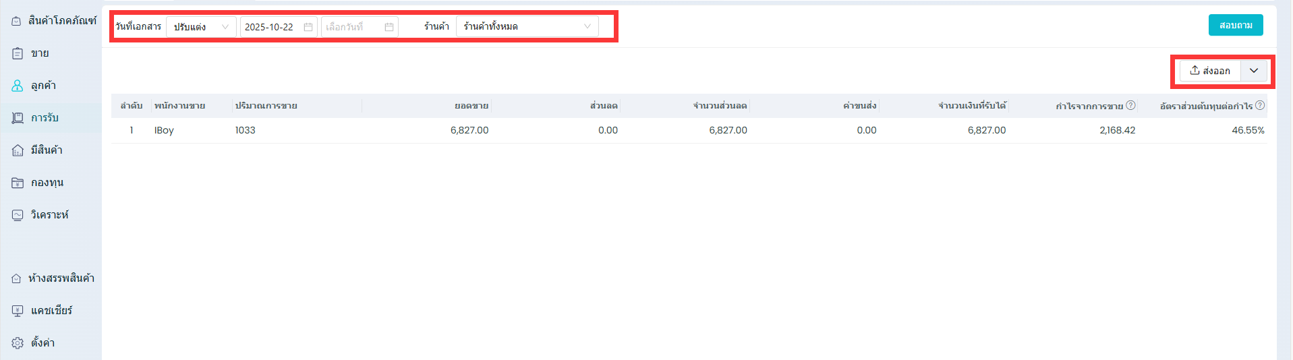Open the กองทุน funds folder icon

(18, 183)
